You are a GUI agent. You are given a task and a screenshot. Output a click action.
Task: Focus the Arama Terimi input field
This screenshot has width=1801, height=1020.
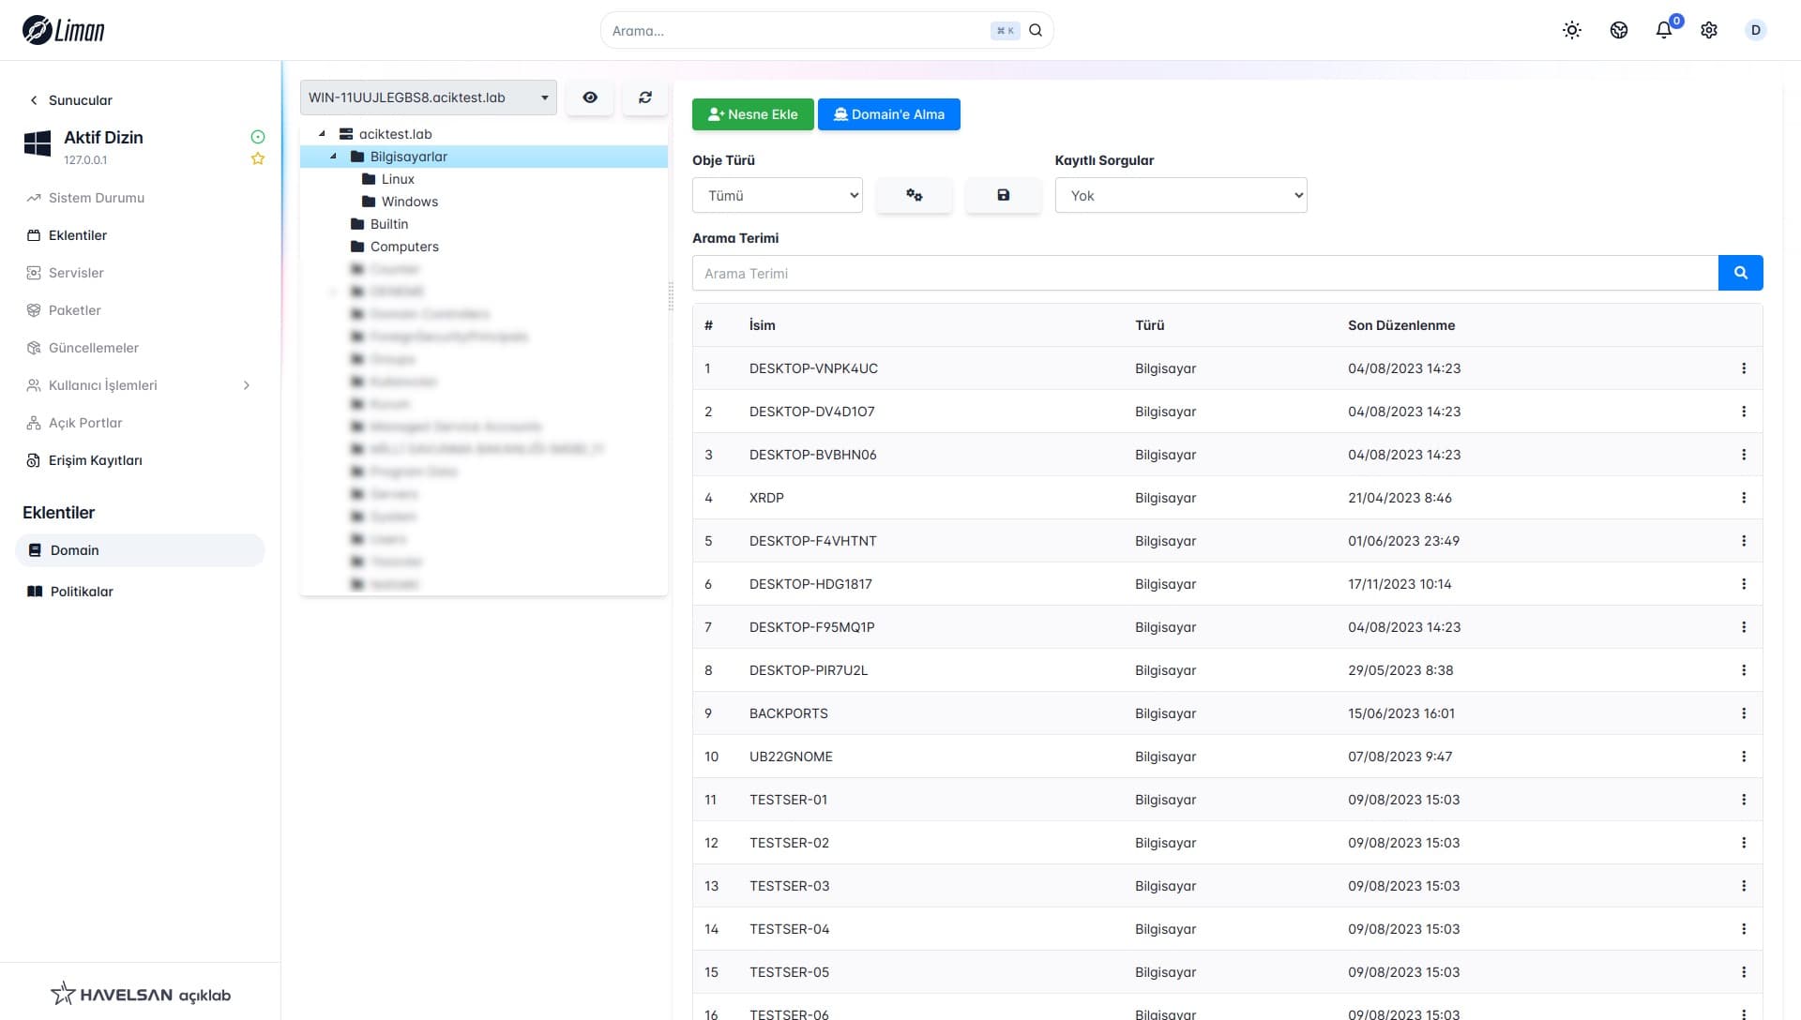(x=1204, y=273)
